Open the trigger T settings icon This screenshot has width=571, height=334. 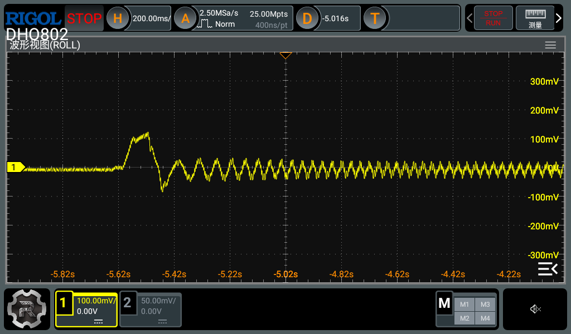point(375,18)
